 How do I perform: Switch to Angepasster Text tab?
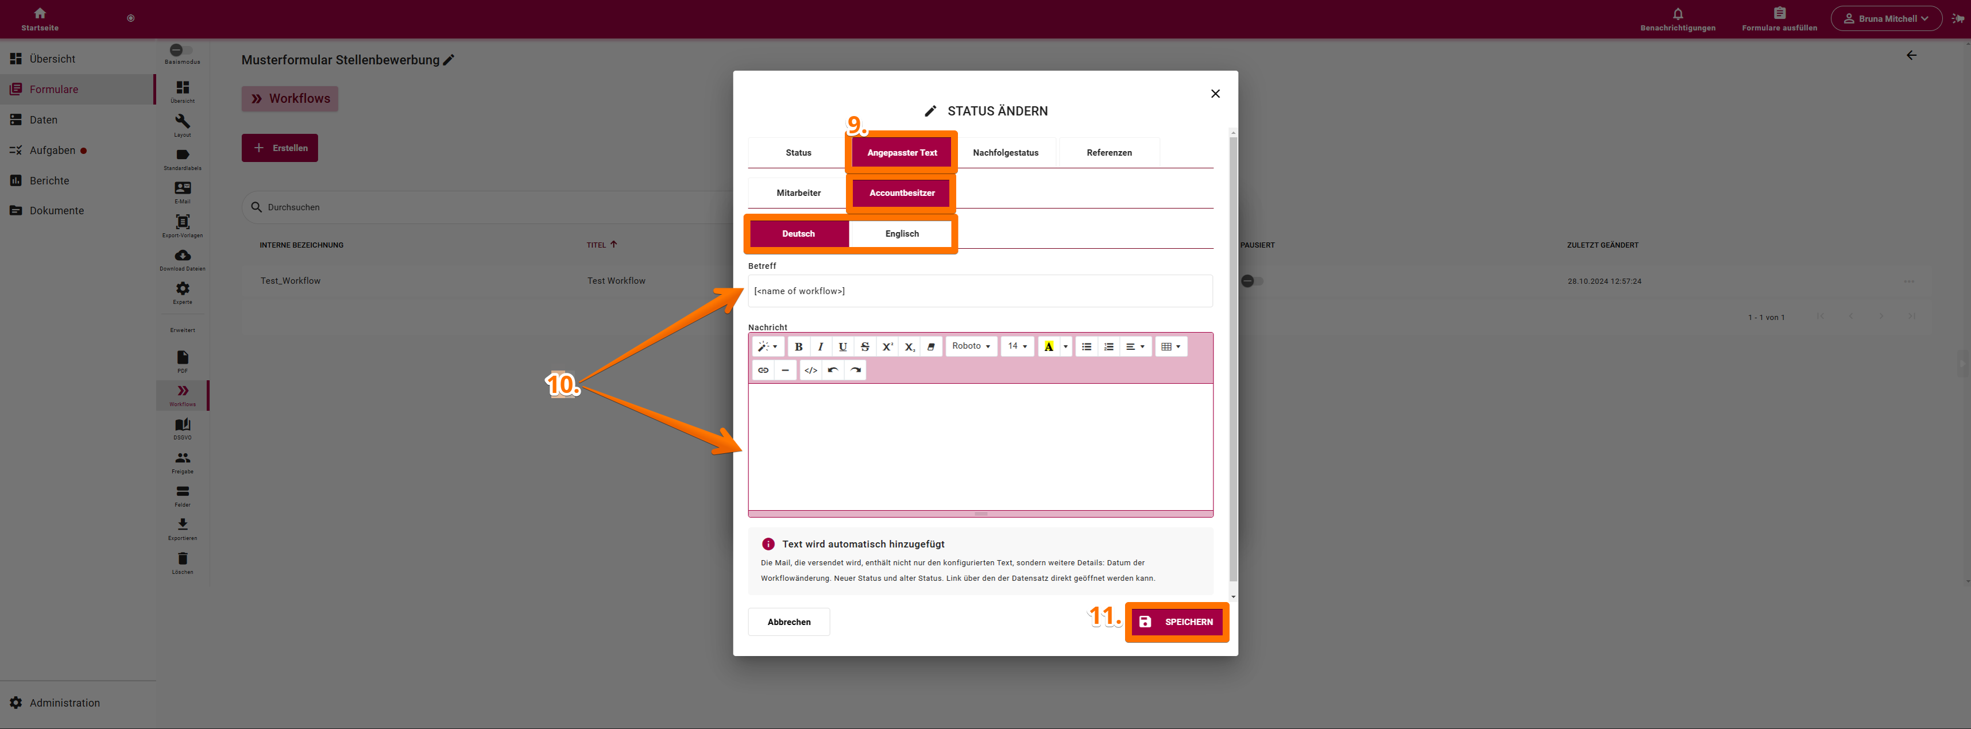(901, 152)
